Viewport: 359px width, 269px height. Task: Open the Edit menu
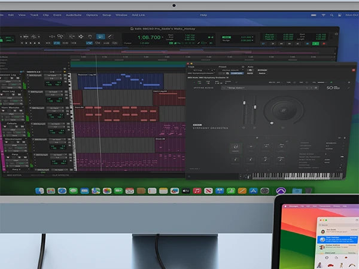11,15
